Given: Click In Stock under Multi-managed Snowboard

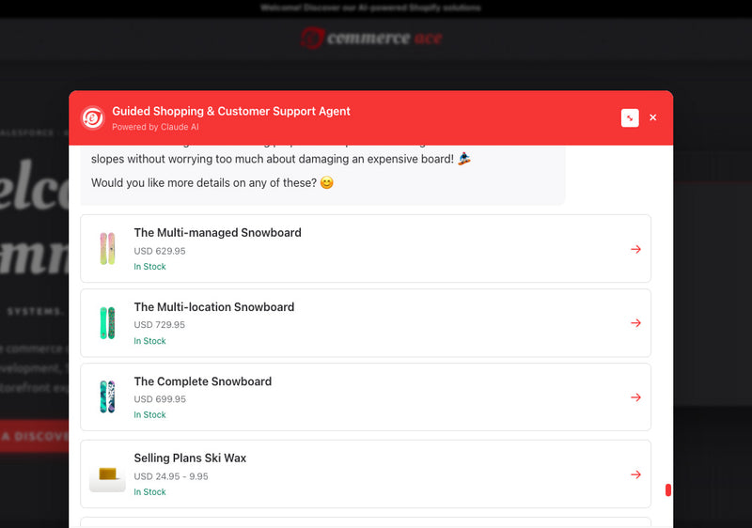Looking at the screenshot, I should [149, 267].
